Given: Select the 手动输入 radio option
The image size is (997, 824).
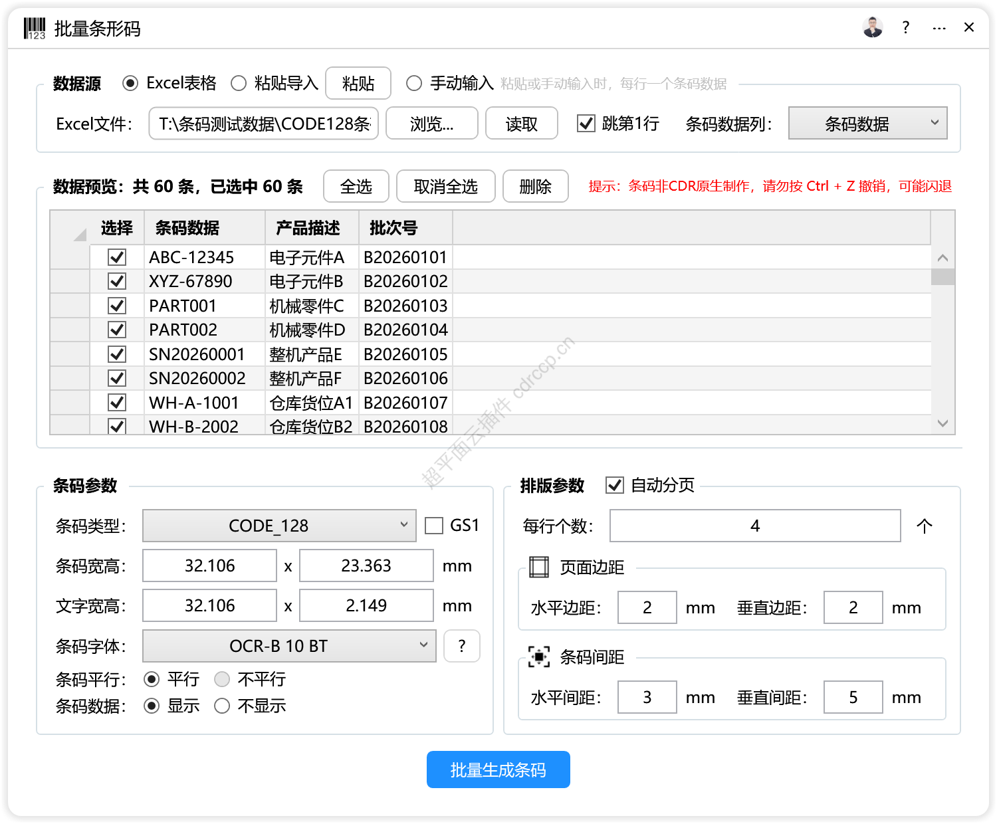Looking at the screenshot, I should tap(414, 83).
